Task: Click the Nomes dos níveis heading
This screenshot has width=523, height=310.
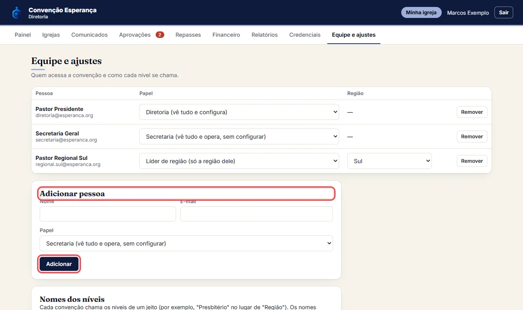Action: pos(72,299)
